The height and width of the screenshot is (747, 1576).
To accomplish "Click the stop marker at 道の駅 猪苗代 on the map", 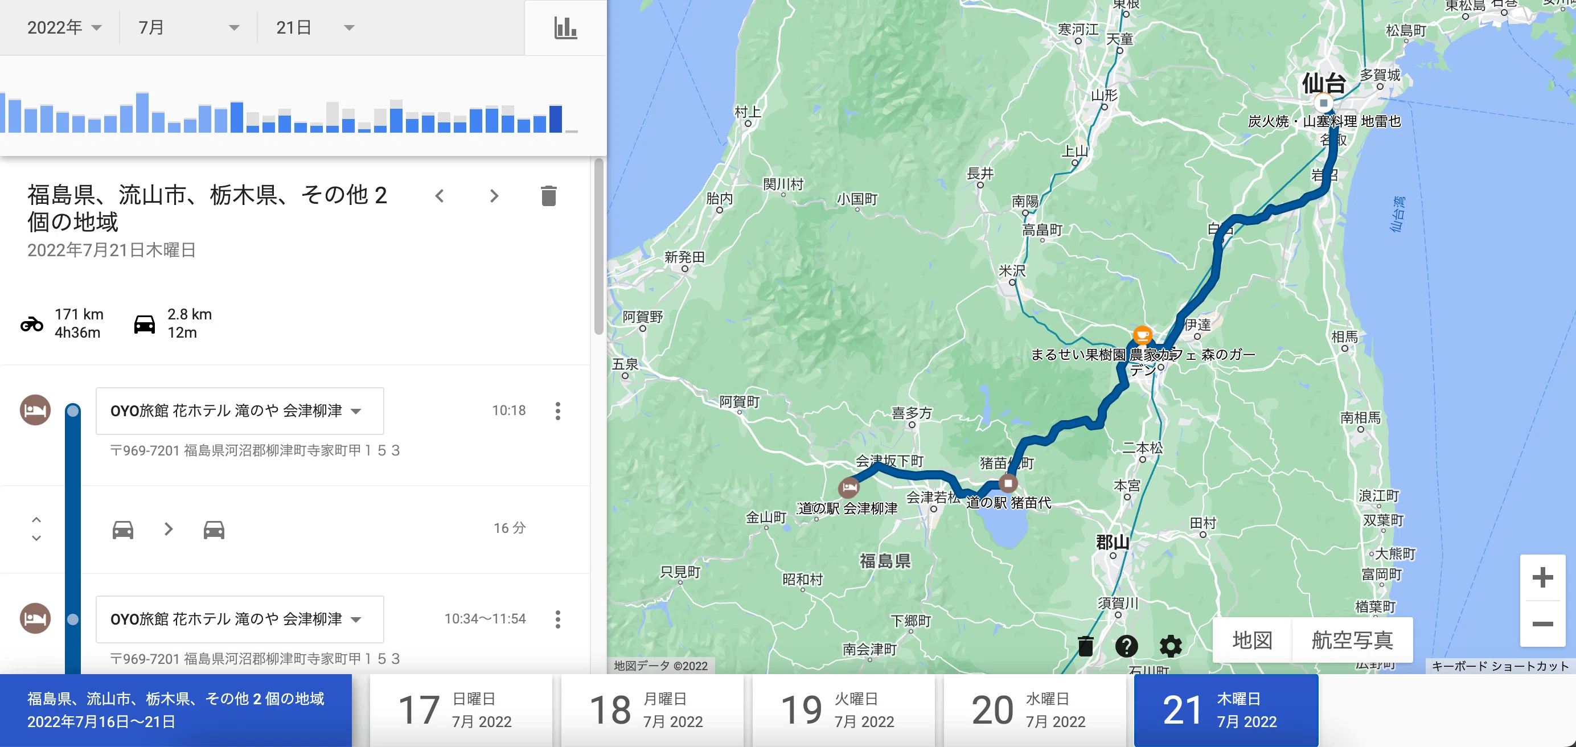I will (x=1008, y=483).
